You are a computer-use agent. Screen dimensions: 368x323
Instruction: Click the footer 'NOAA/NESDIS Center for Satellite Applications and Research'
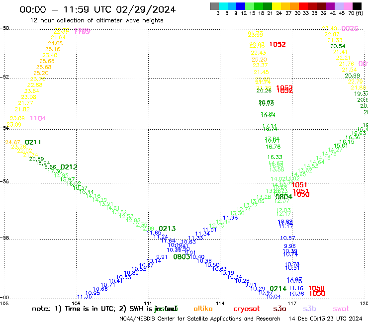200,319
